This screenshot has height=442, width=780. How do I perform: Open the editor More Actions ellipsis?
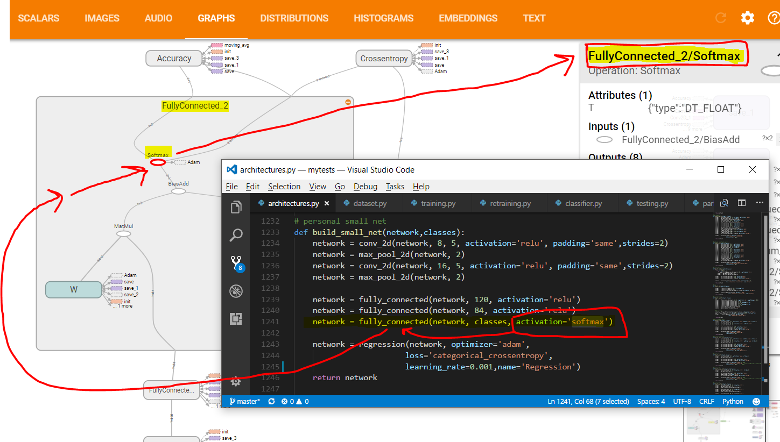click(760, 203)
